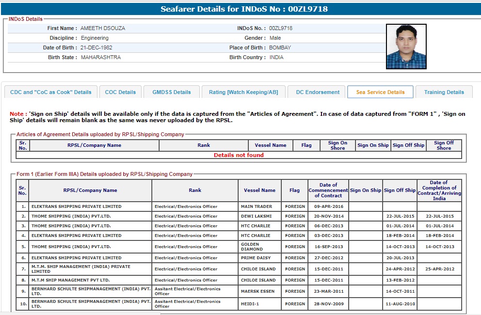Click the seafarer's profile photo
481x315 pixels.
tap(406, 47)
